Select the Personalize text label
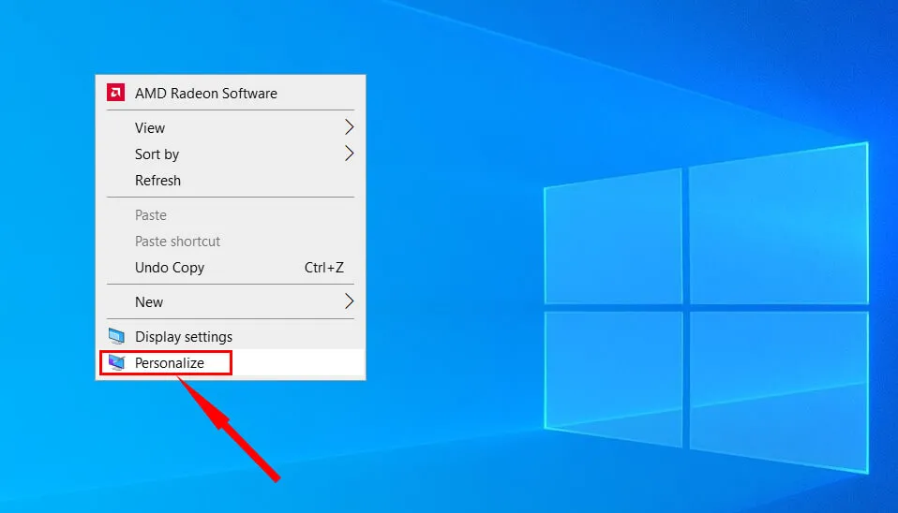 point(170,363)
